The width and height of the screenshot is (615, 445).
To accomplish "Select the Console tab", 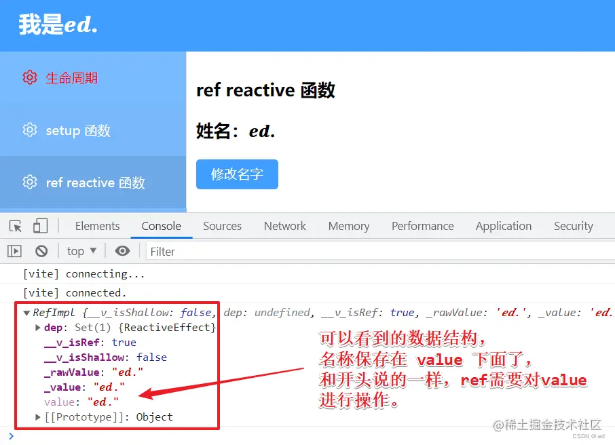I will 161,226.
